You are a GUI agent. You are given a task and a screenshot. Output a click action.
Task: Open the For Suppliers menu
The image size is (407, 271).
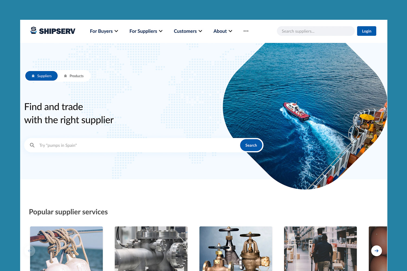[x=143, y=31]
